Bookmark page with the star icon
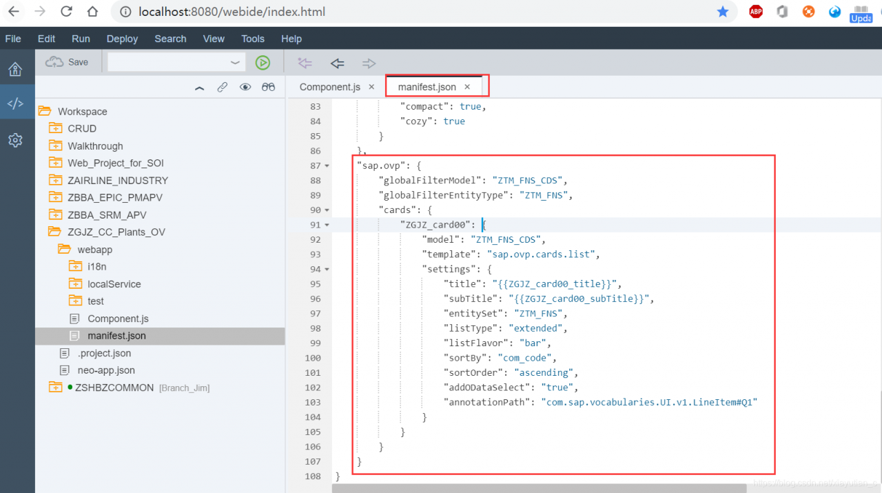Viewport: 882px width, 493px height. 723,12
